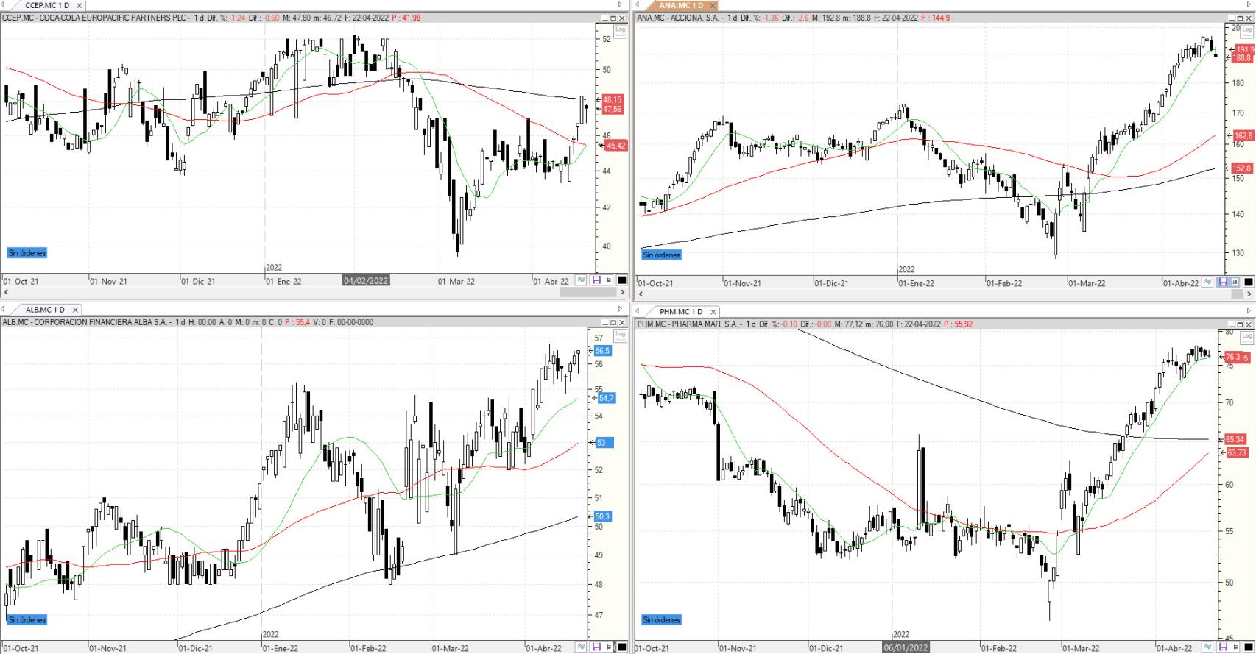Open the black color swatch of the CCEP.MC chart
This screenshot has width=1256, height=654.
[621, 280]
